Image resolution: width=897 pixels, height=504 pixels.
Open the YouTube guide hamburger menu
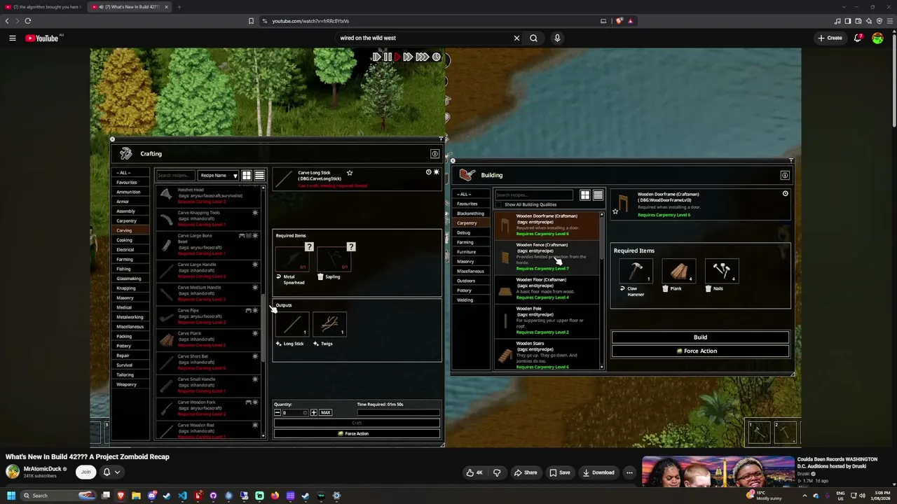[x=13, y=38]
